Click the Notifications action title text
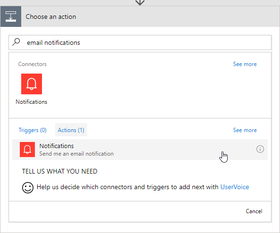The height and width of the screenshot is (233, 280). (x=57, y=146)
